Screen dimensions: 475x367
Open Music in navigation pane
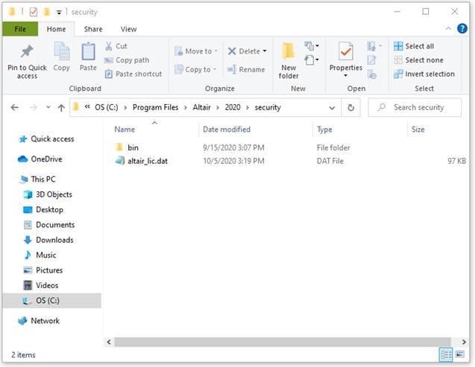[40, 255]
